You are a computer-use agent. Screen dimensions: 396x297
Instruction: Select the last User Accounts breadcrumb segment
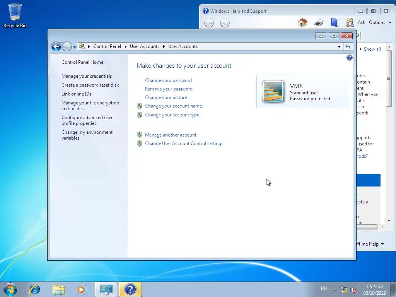click(183, 46)
